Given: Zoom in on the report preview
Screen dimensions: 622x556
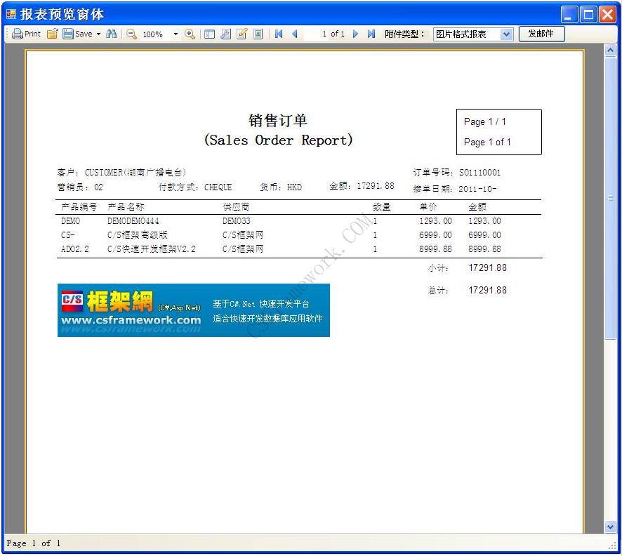Looking at the screenshot, I should coord(190,34).
